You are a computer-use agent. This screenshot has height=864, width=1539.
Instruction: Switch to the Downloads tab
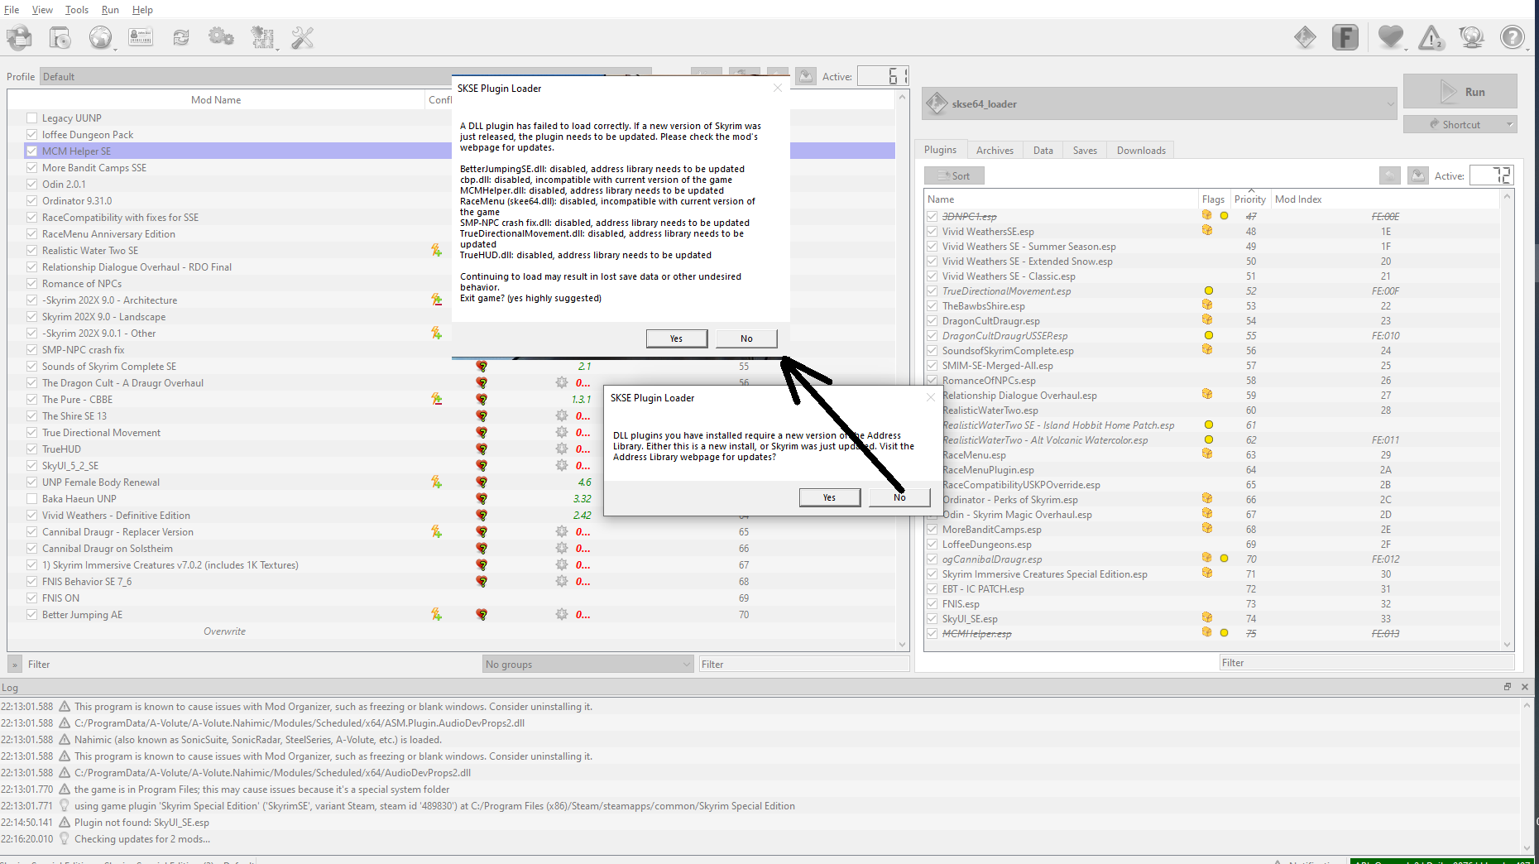click(1141, 150)
